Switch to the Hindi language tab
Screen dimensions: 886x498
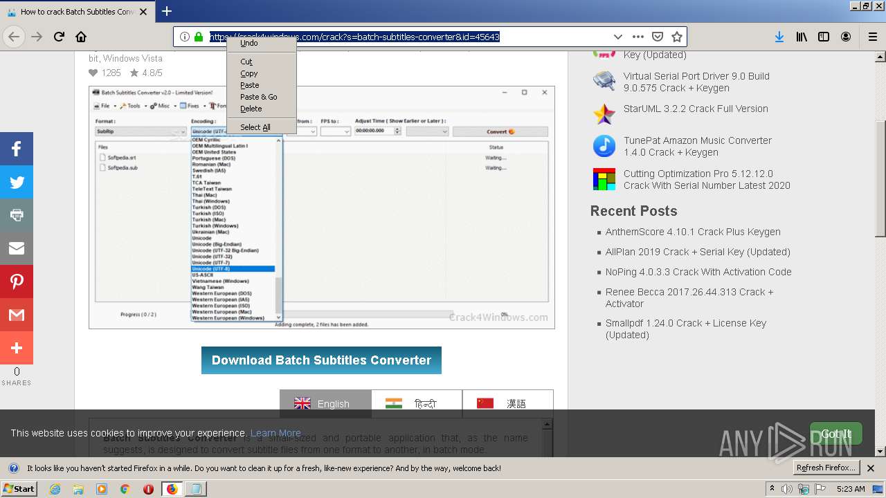(417, 404)
